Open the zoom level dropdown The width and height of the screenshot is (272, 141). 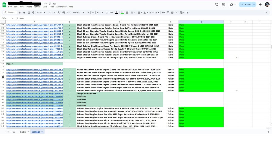coord(40,12)
